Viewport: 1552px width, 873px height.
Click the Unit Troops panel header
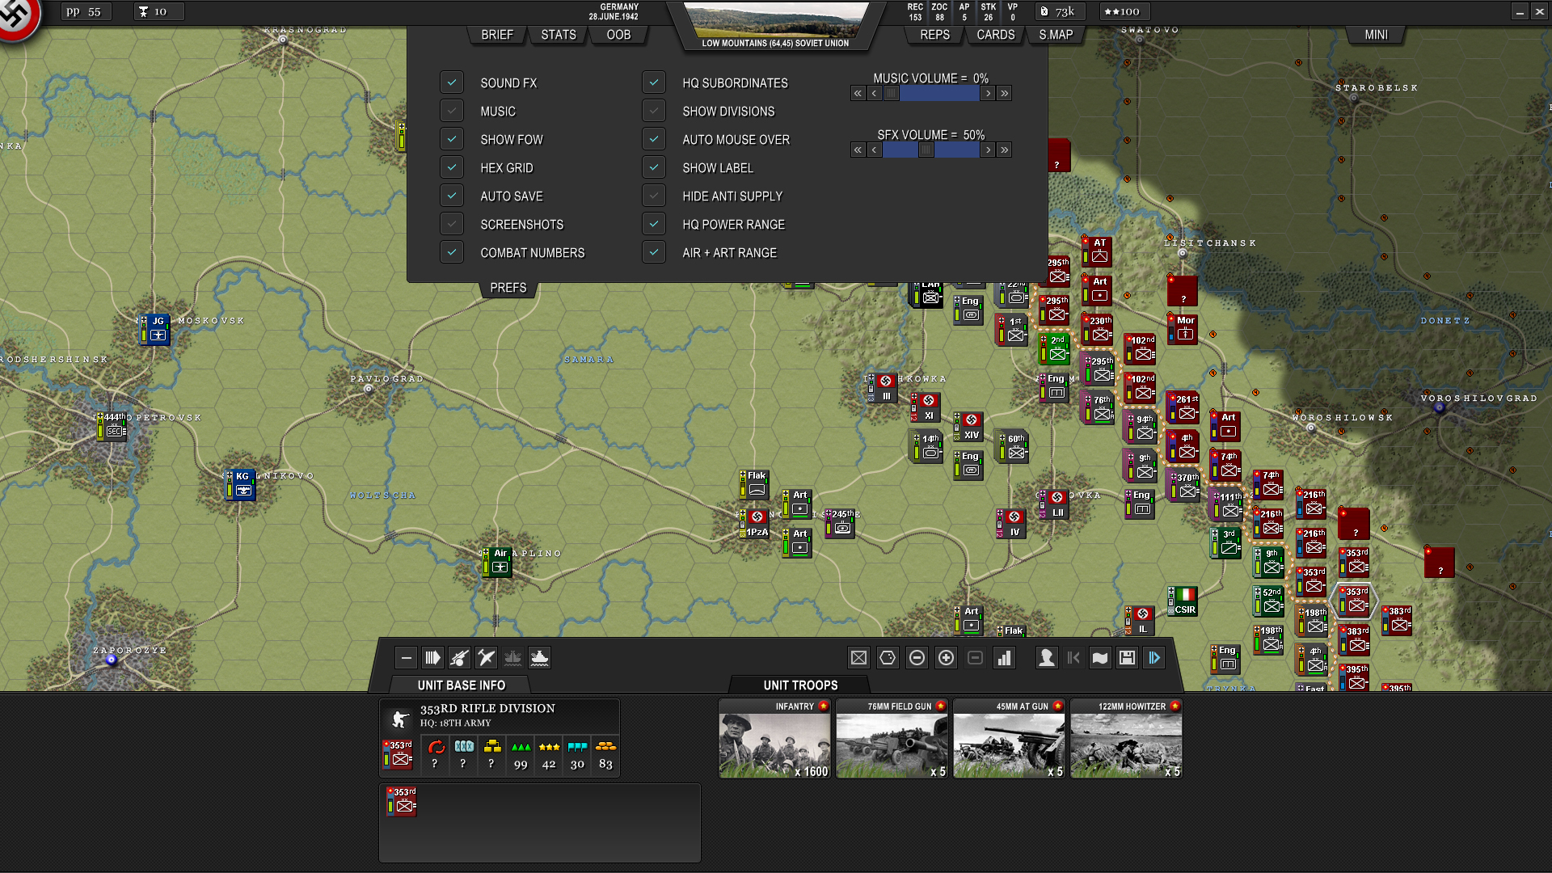(x=800, y=685)
